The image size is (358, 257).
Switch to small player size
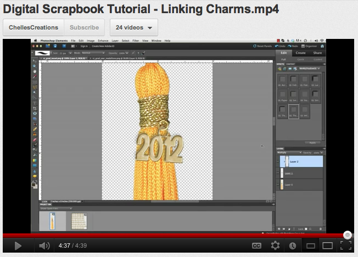click(311, 246)
